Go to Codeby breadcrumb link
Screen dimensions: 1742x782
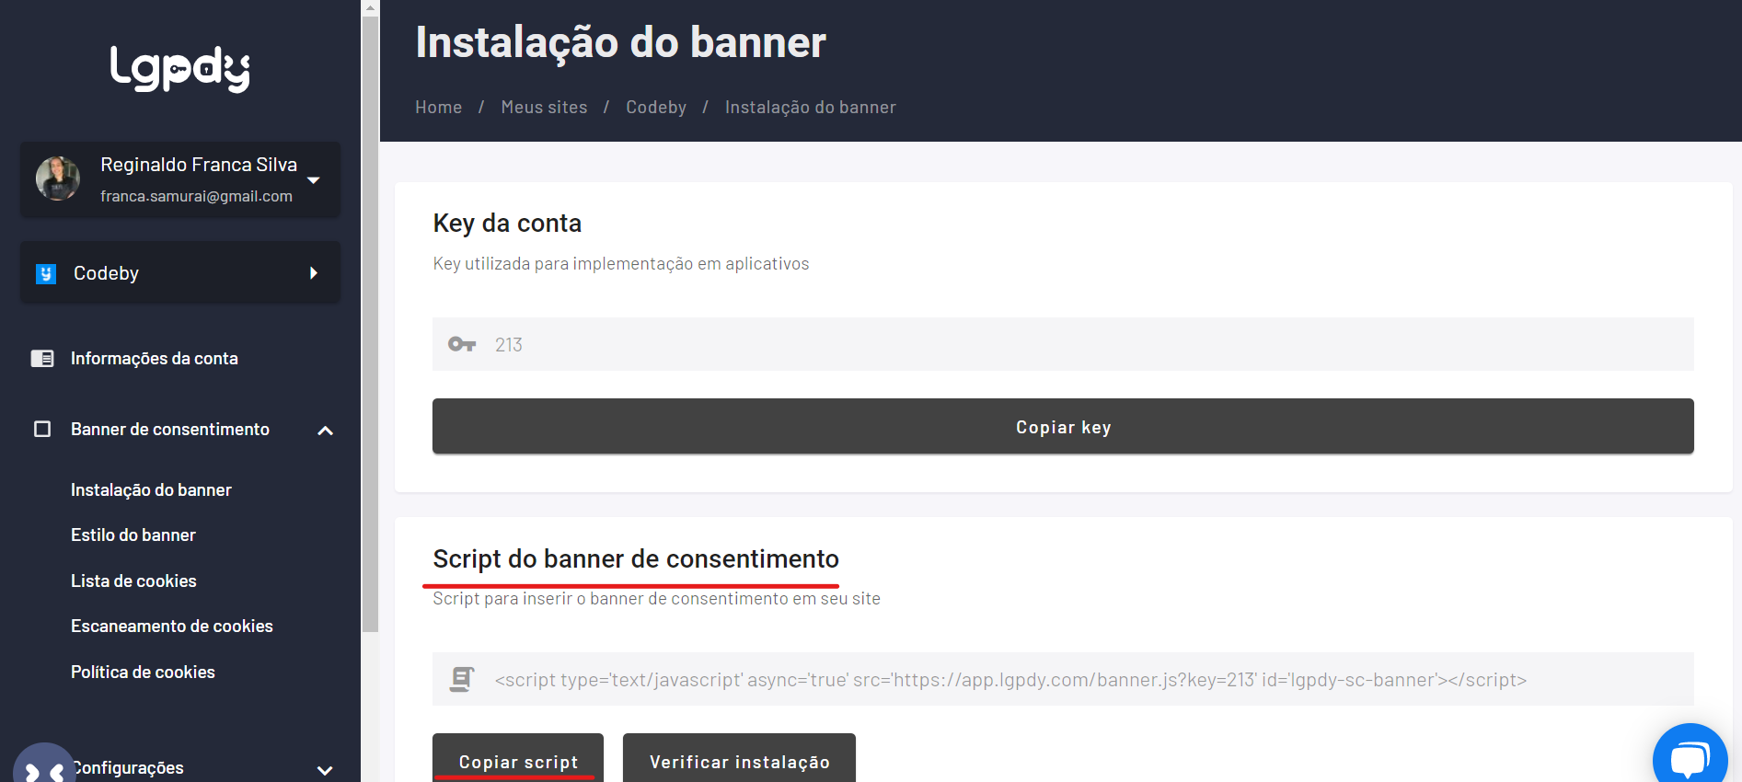pos(656,108)
